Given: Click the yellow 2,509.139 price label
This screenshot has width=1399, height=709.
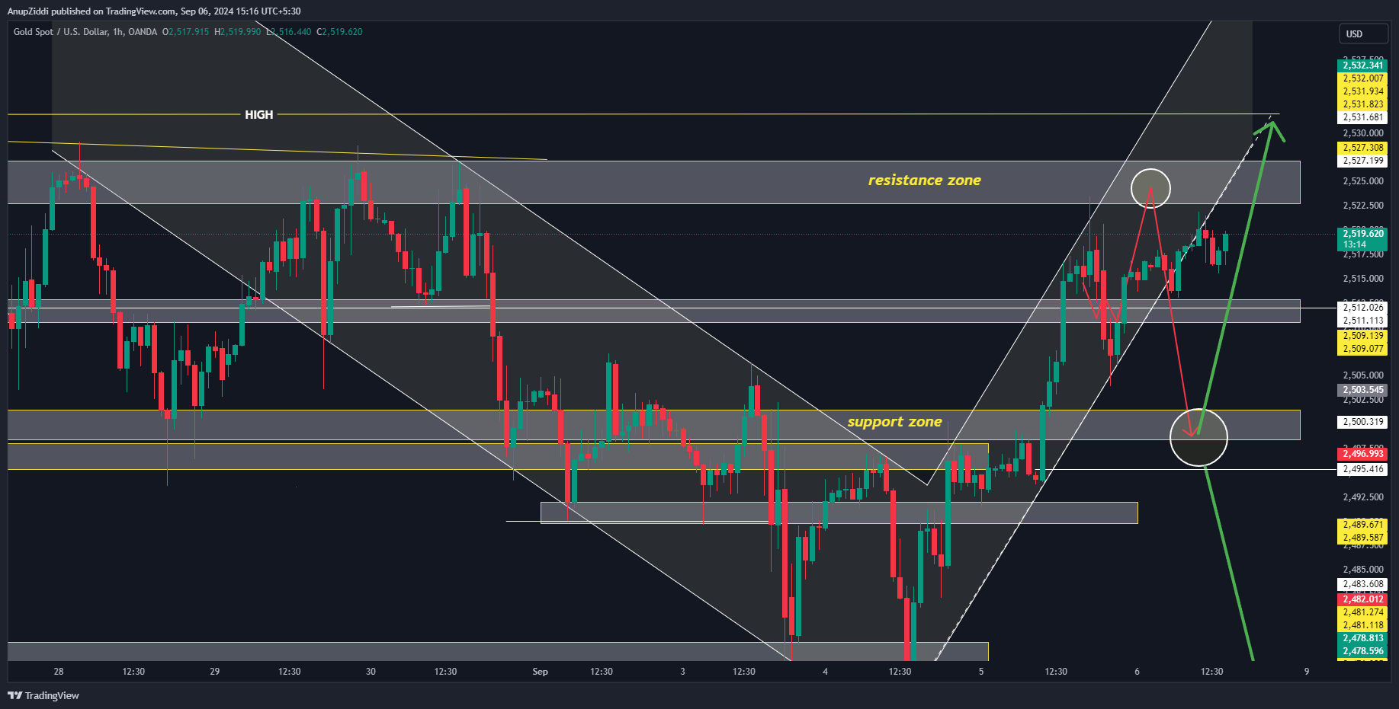Looking at the screenshot, I should coord(1362,336).
